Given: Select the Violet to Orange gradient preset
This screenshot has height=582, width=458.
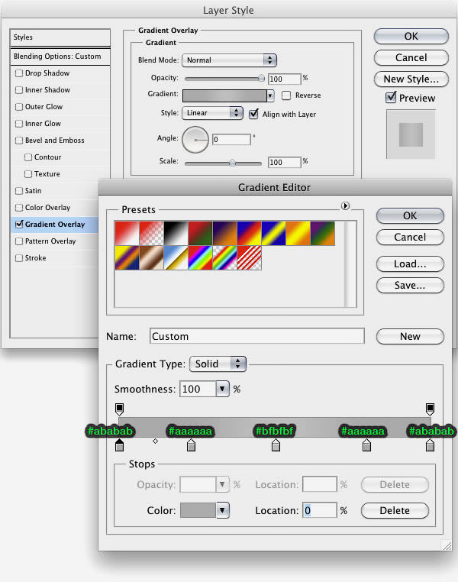Looking at the screenshot, I should (224, 234).
